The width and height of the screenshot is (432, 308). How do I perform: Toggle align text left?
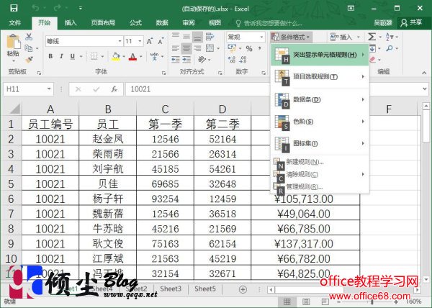[176, 48]
